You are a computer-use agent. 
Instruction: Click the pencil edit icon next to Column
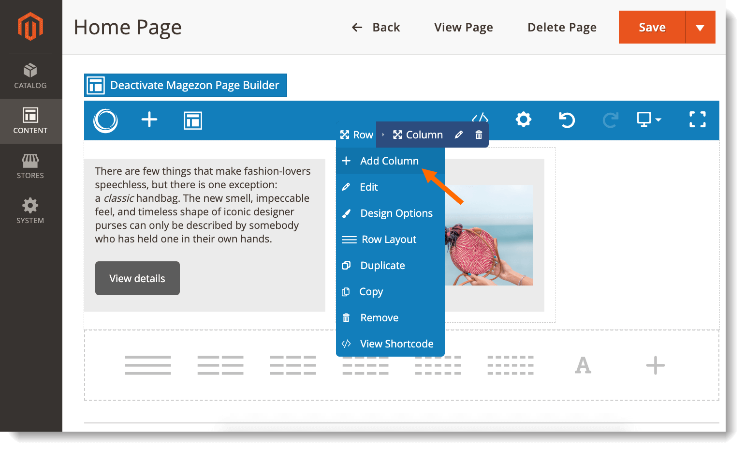click(458, 135)
